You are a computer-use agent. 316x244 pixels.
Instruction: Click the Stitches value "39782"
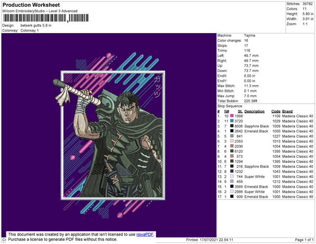[x=308, y=4]
